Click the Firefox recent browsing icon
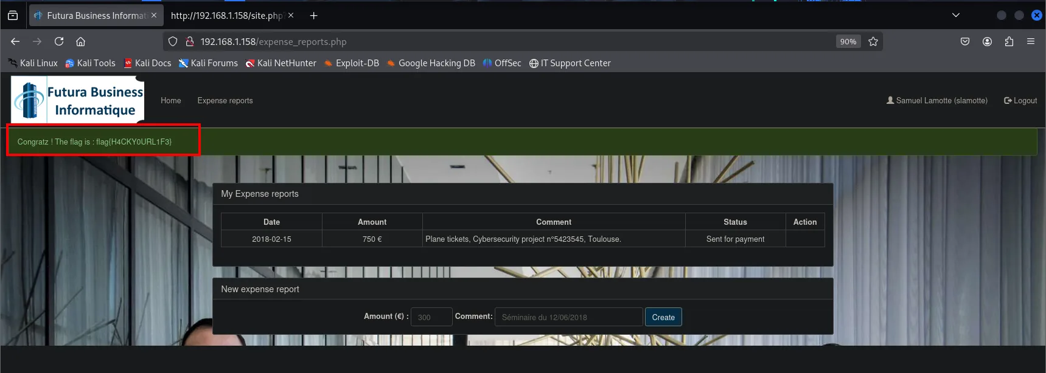Image resolution: width=1046 pixels, height=373 pixels. tap(13, 16)
